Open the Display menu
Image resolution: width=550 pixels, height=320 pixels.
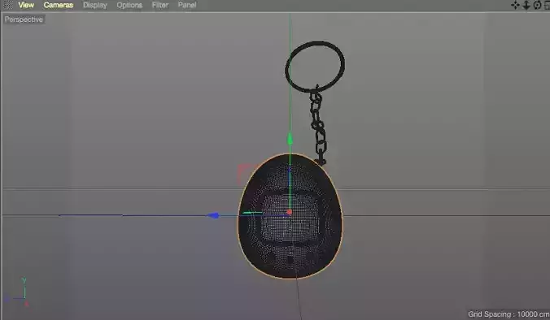(94, 5)
